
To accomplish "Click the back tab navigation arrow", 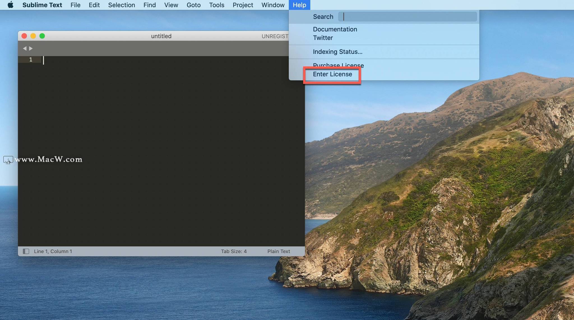I will (25, 49).
